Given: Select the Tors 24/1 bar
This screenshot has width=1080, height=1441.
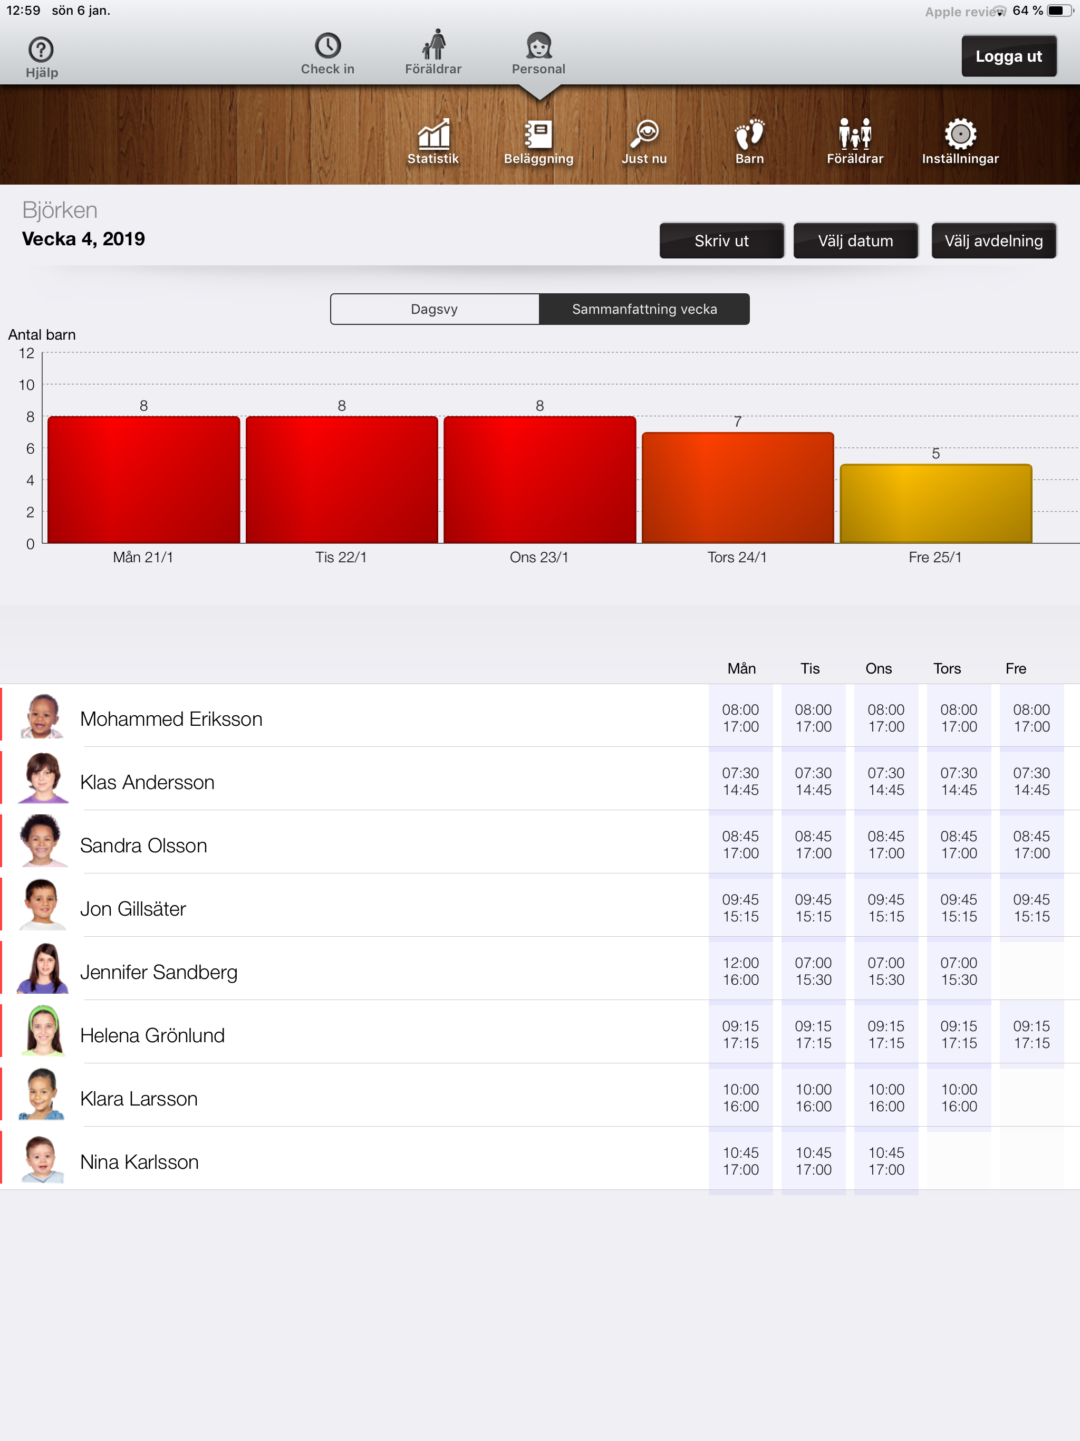Looking at the screenshot, I should tap(738, 487).
